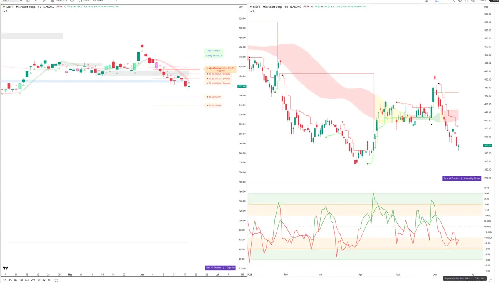Select the 1M time range
Screen dimensions: 499x283
tap(15, 280)
